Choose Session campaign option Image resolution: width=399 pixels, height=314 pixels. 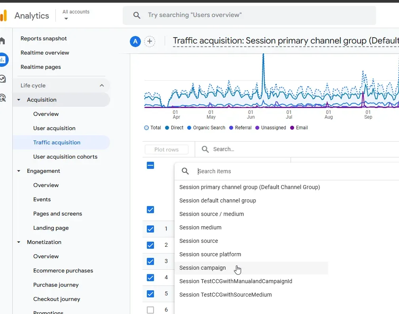[x=202, y=268]
